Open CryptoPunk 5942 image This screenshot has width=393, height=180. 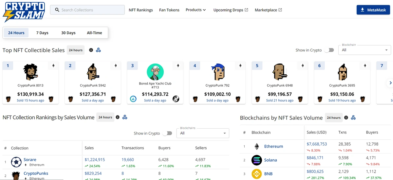93,72
